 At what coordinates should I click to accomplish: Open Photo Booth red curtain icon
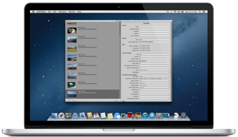point(131,115)
